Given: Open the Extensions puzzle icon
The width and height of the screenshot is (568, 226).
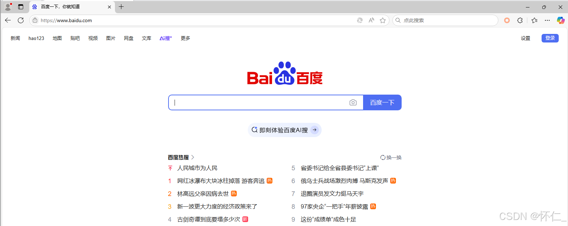Looking at the screenshot, I should (x=520, y=20).
